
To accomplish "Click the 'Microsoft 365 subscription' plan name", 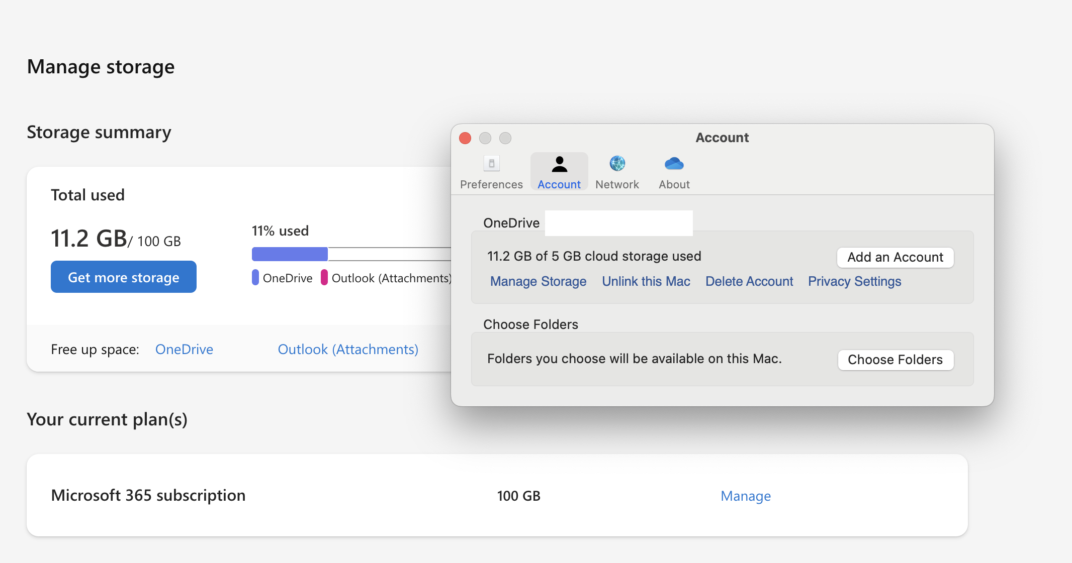I will [148, 495].
